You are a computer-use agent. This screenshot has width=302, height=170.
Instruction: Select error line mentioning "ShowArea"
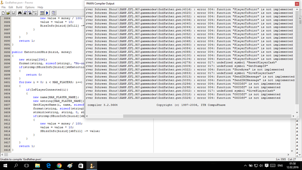pos(185,70)
